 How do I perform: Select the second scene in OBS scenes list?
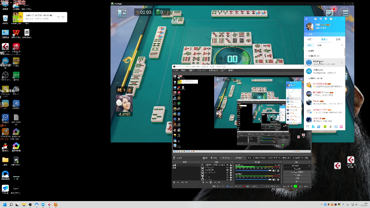pyautogui.click(x=186, y=168)
